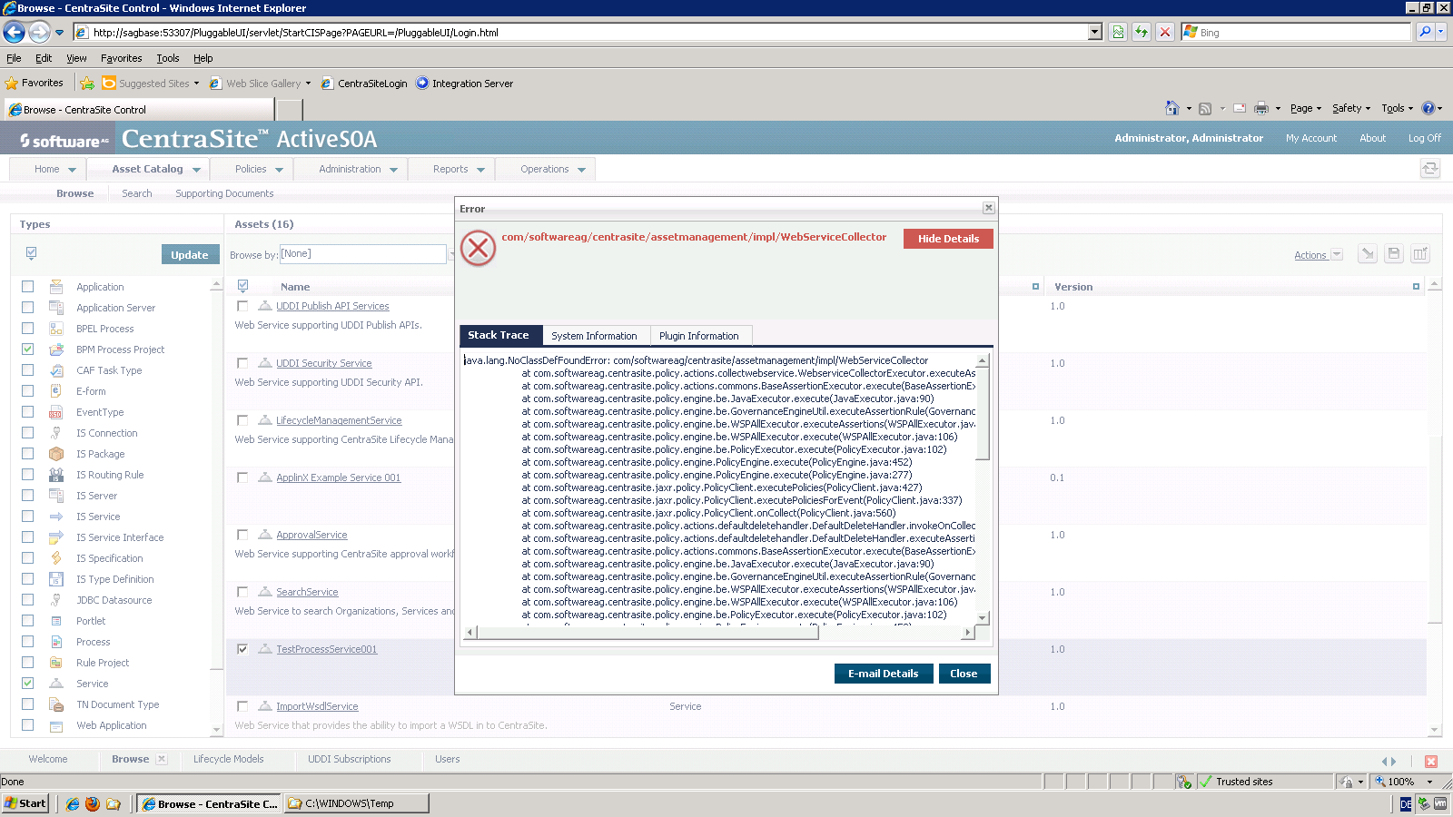
Task: Close the Browse bottom tab with its X
Action: (x=162, y=759)
